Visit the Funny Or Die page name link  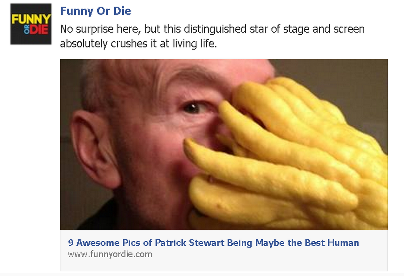95,11
